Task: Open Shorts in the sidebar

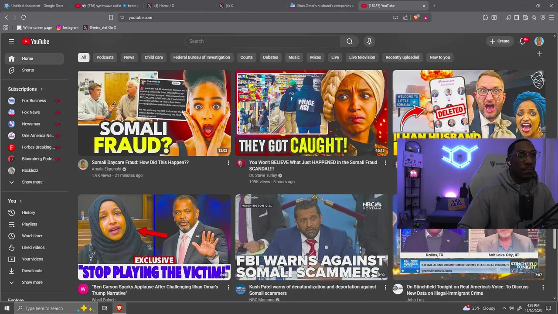Action: [34, 70]
